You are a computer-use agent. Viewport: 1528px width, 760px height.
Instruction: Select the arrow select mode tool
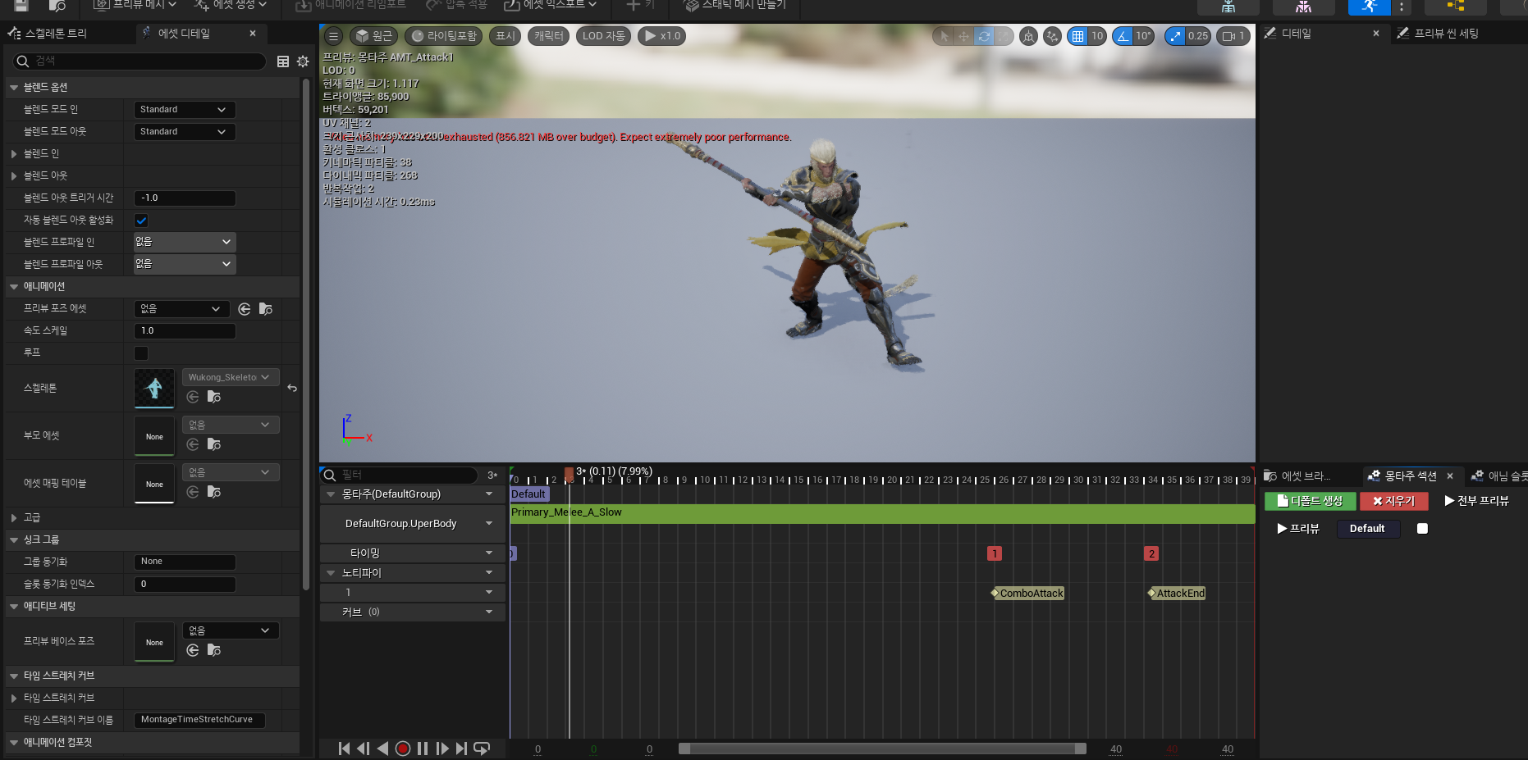pos(944,36)
